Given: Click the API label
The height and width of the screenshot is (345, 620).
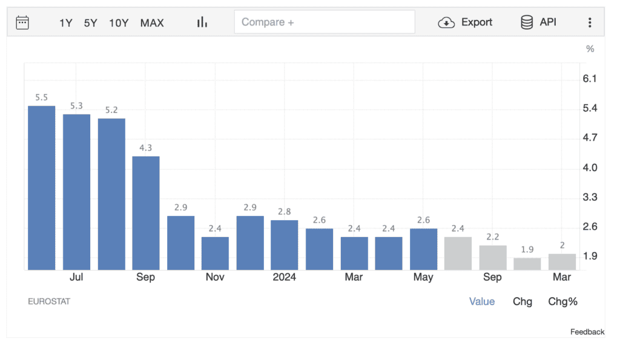Looking at the screenshot, I should [548, 22].
